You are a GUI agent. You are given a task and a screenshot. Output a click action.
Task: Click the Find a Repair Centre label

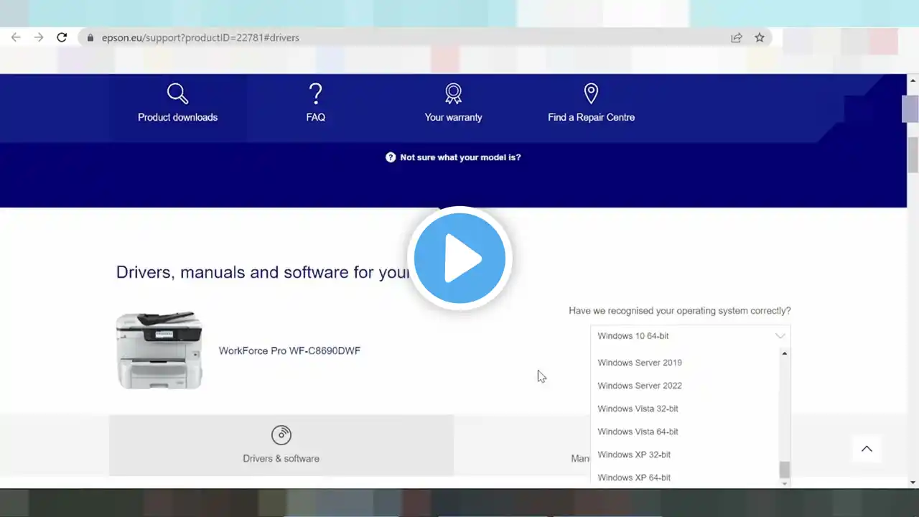point(591,117)
